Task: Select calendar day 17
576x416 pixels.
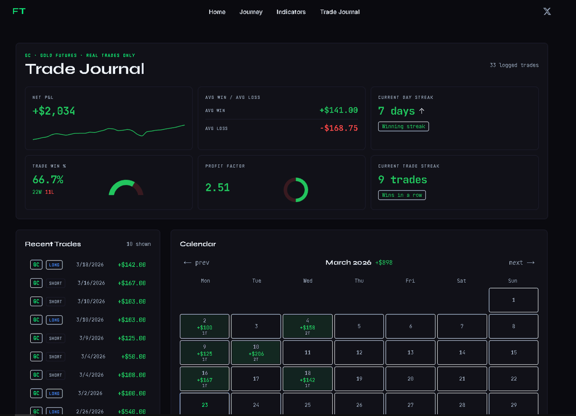Action: [256, 379]
